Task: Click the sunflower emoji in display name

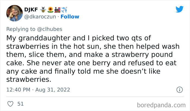Action: click(50, 9)
